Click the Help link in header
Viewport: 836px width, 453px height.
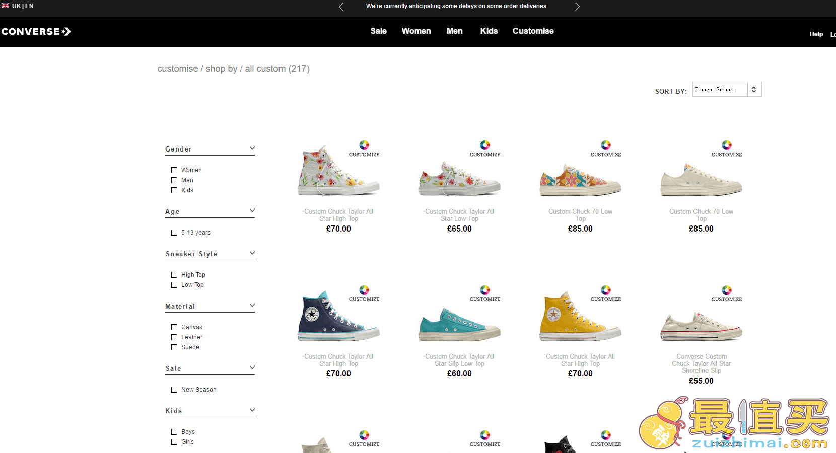[x=816, y=34]
